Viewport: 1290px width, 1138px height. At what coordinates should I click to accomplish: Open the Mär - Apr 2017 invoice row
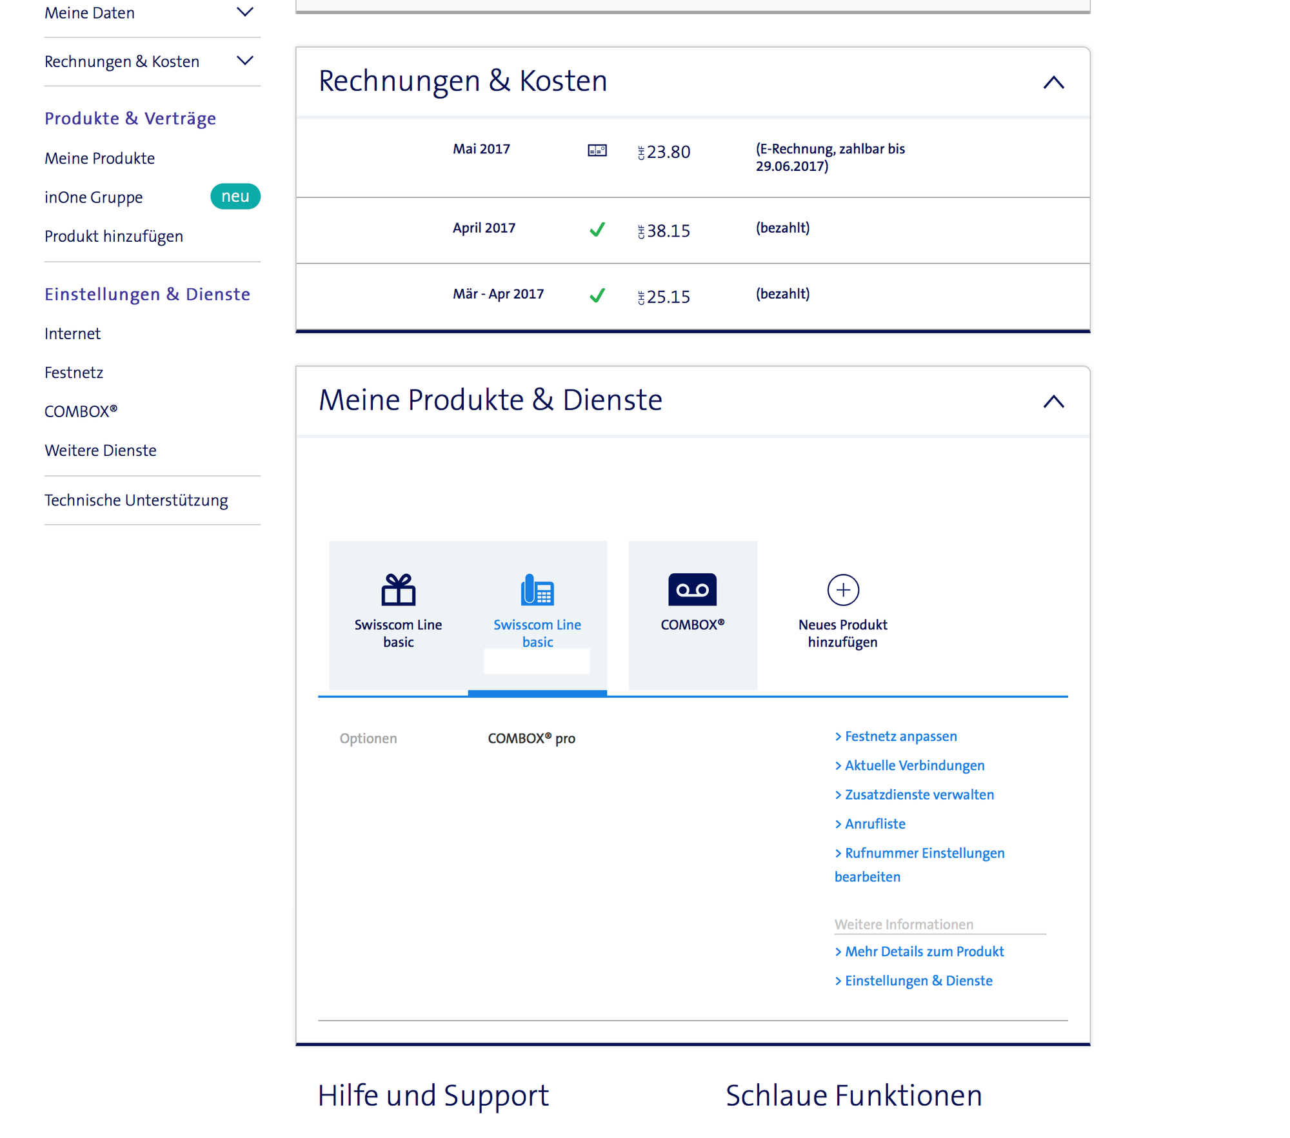[693, 297]
